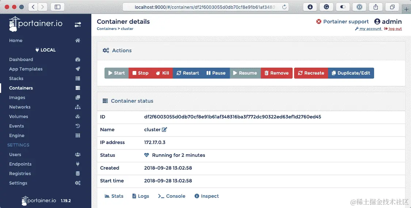Open the container Console link
Viewport: 411px width, 208px height.
[172, 196]
